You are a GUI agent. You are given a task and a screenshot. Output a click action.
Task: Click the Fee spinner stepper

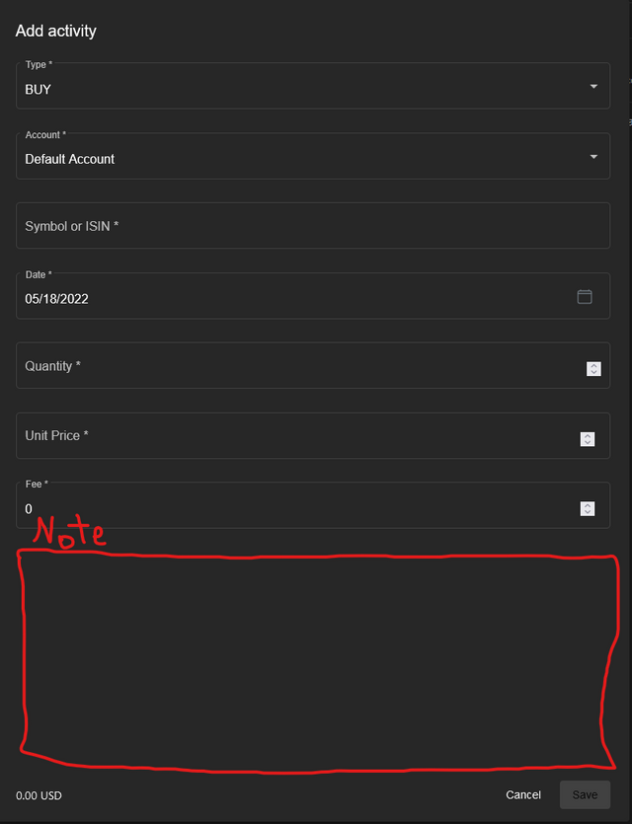(x=588, y=508)
